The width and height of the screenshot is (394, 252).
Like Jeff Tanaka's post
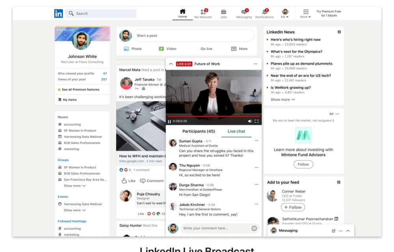click(x=128, y=181)
